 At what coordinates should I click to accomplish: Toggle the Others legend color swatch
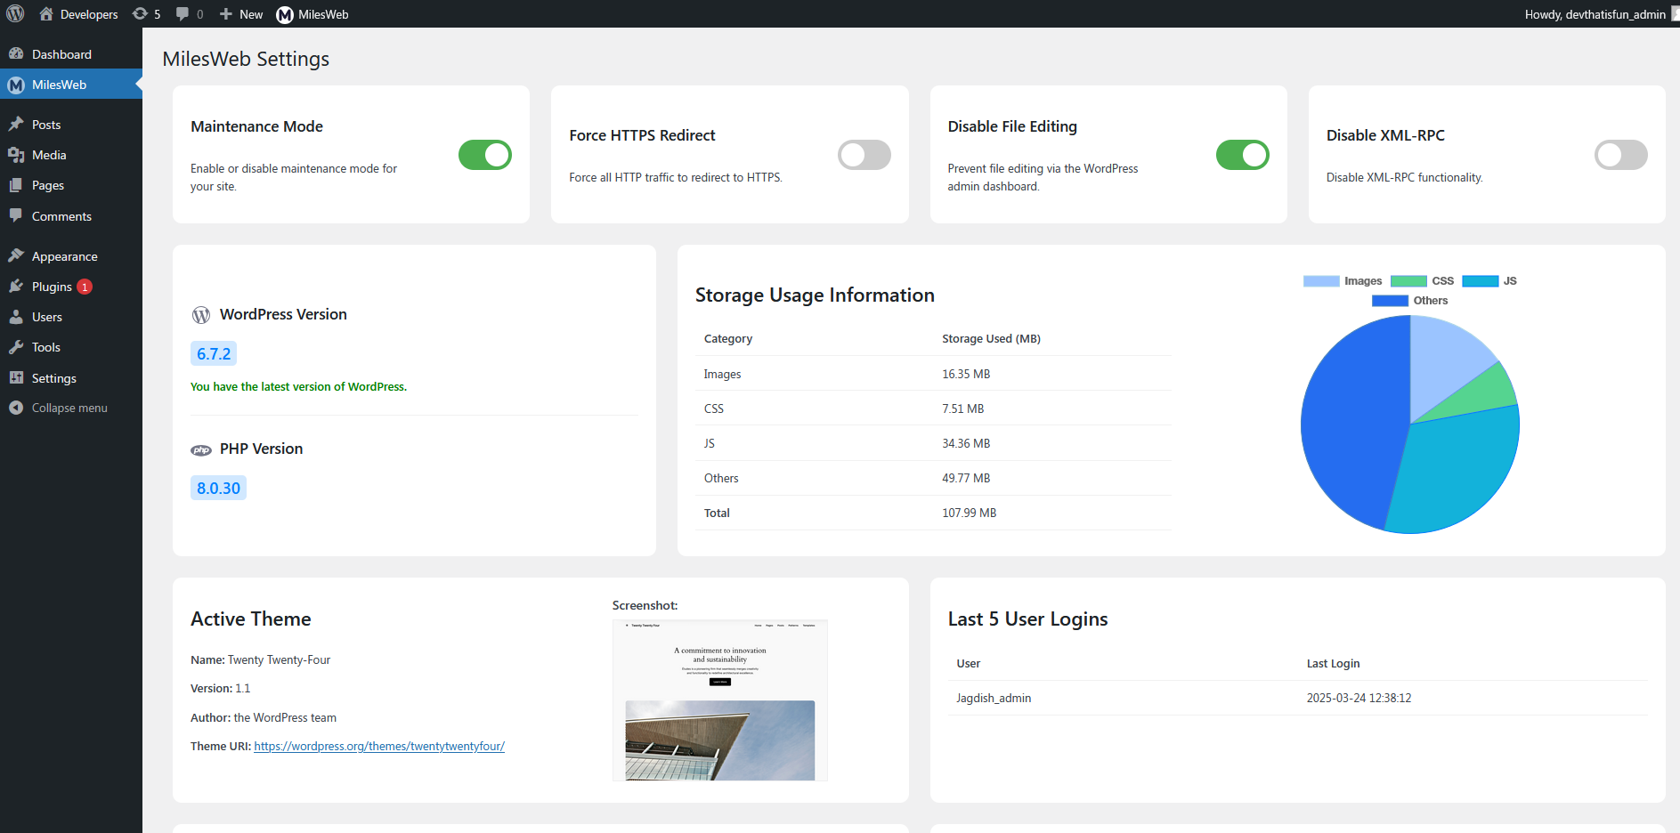click(1390, 301)
